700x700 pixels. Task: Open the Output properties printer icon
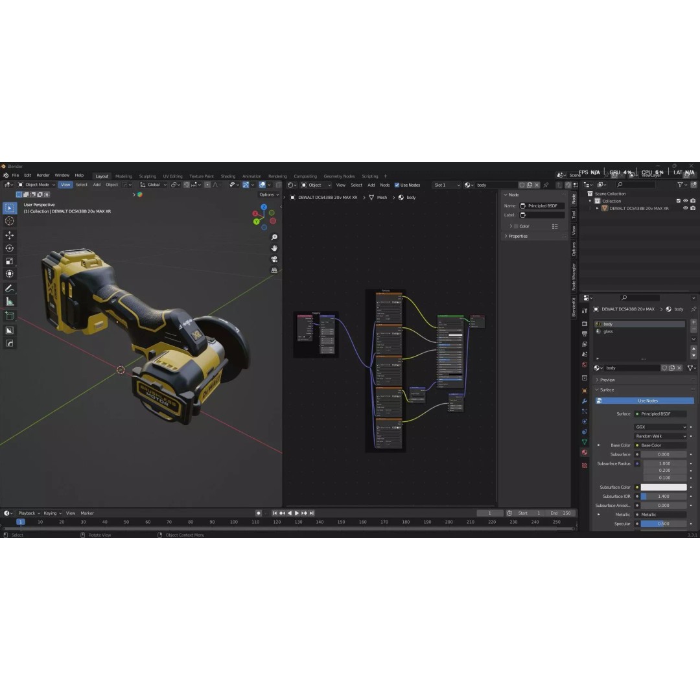point(585,334)
